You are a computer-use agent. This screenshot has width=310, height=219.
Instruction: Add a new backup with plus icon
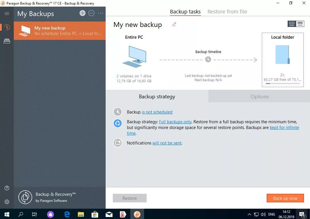(82, 13)
